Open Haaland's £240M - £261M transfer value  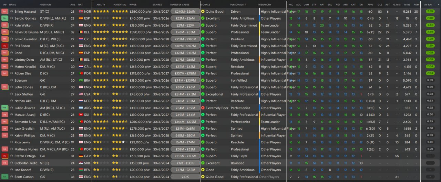[185, 11]
